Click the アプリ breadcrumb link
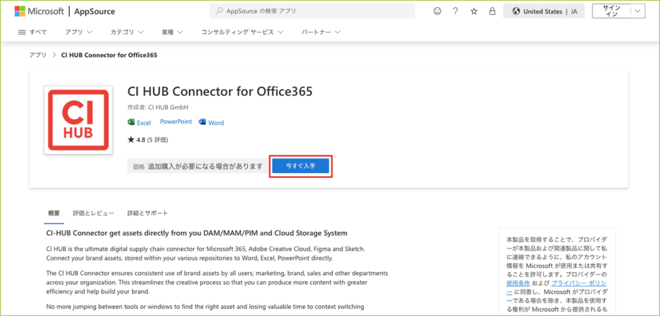The width and height of the screenshot is (660, 316). [x=37, y=55]
